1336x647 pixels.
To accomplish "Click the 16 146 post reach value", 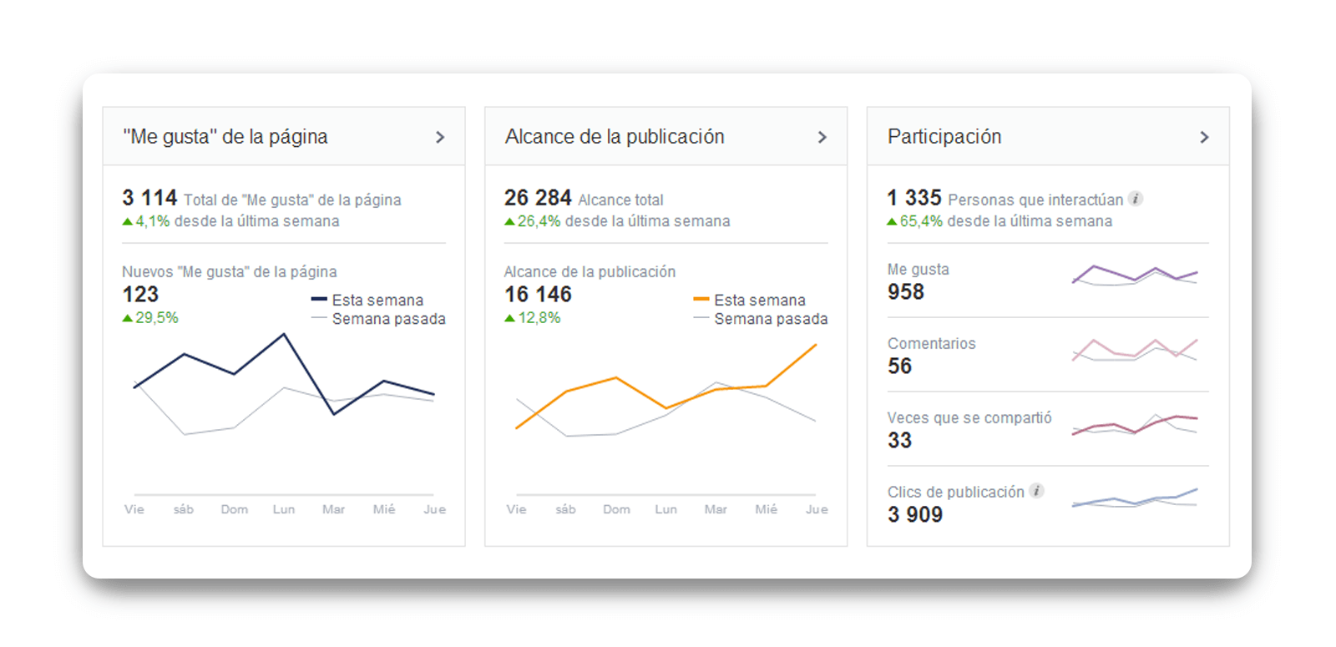I will tap(538, 295).
